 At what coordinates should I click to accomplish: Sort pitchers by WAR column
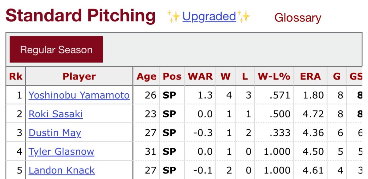pyautogui.click(x=200, y=76)
